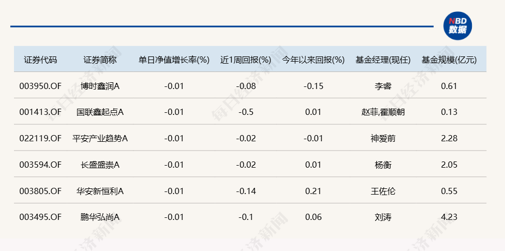Image resolution: width=505 pixels, height=251 pixels.
Task: Open fund code 003950.OF
Action: (x=40, y=86)
